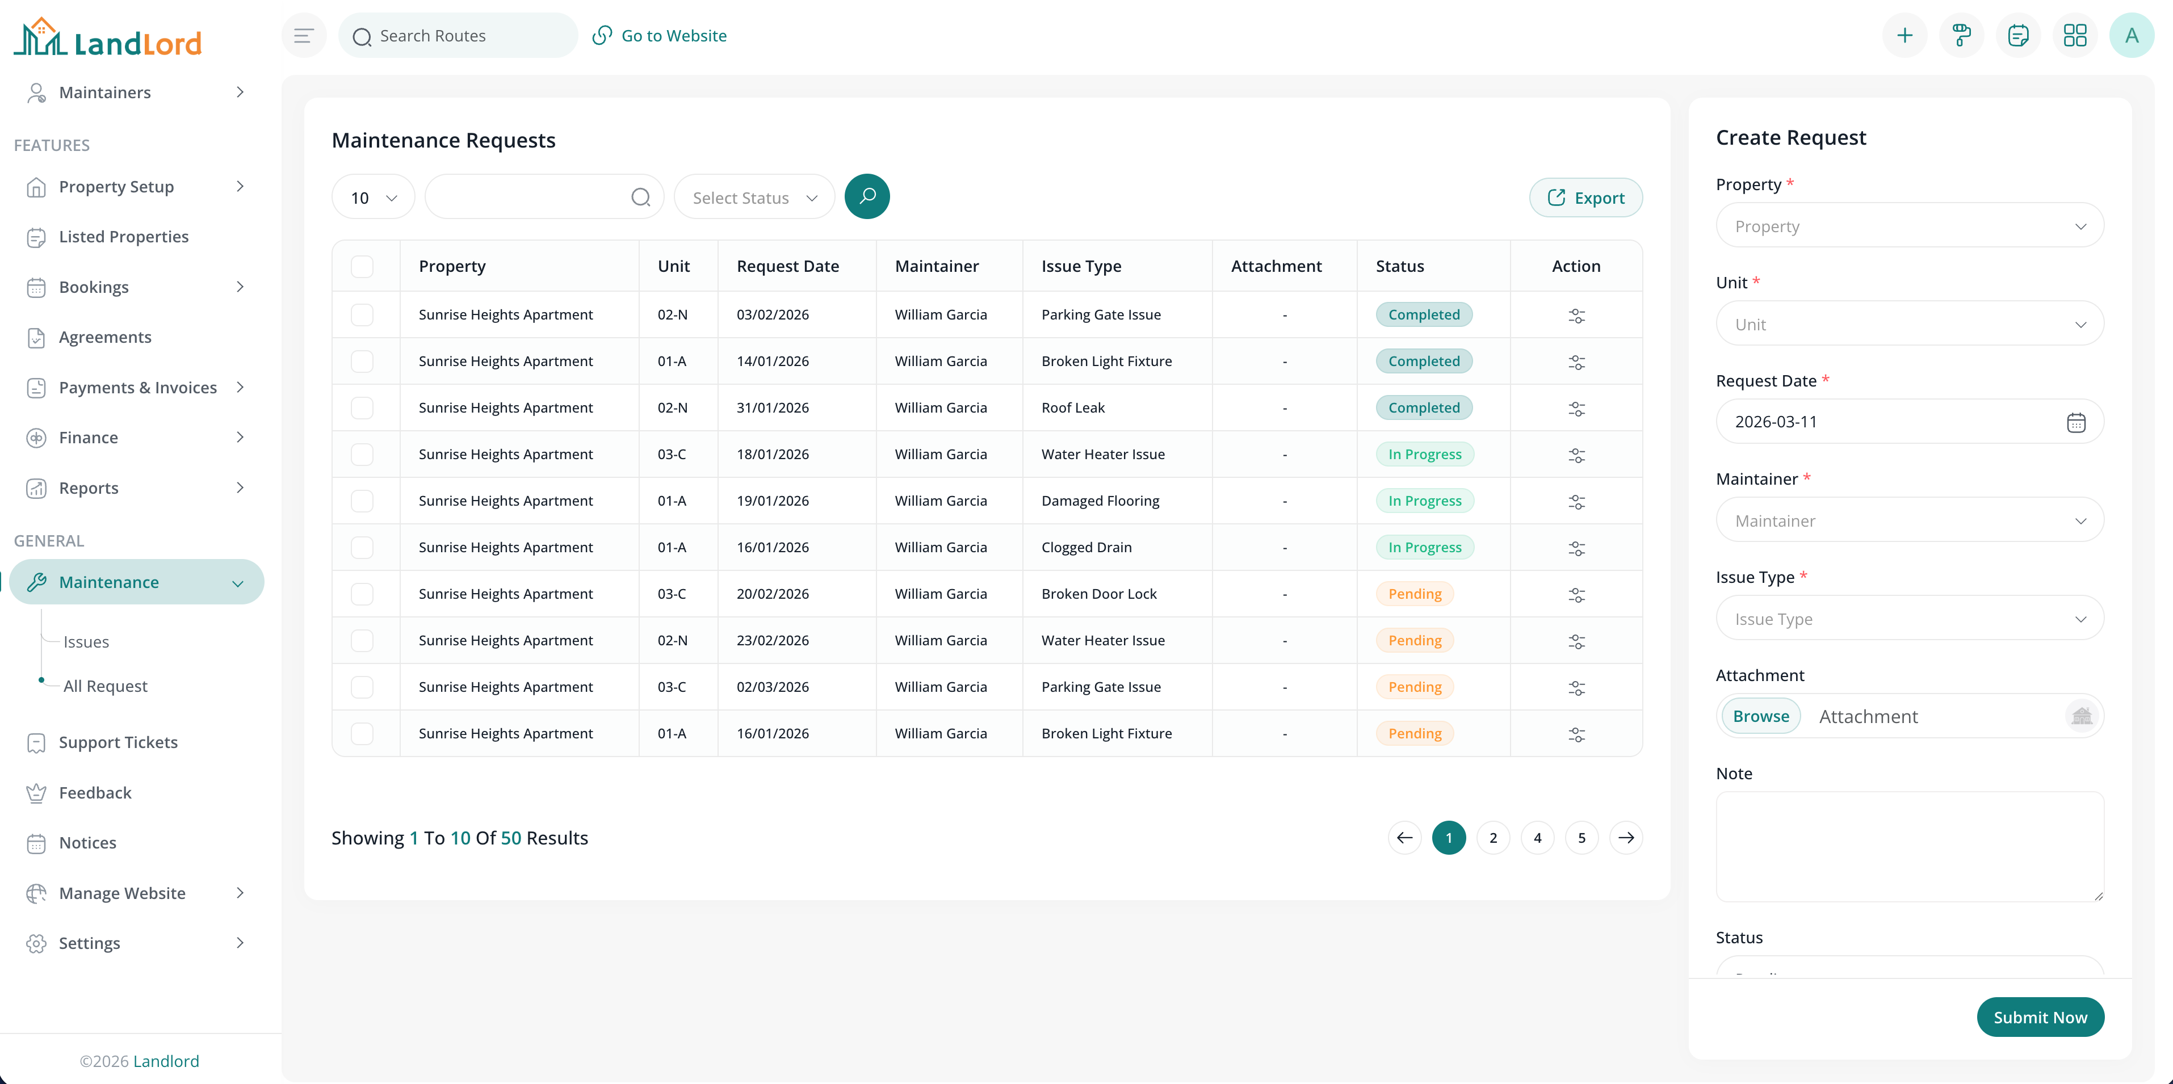
Task: Click the Export button
Action: coord(1585,198)
